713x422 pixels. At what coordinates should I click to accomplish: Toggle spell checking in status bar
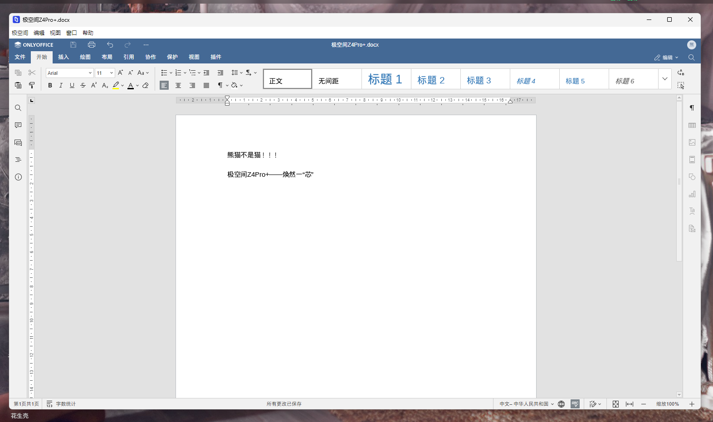575,404
